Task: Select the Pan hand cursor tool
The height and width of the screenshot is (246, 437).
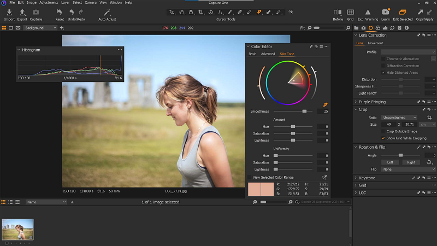Action: click(182, 12)
